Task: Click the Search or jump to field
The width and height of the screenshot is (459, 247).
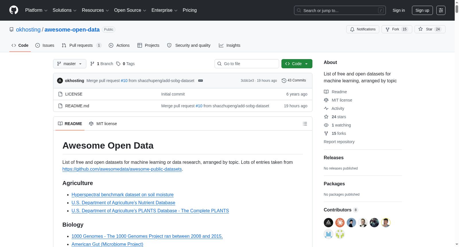Action: coord(340,10)
